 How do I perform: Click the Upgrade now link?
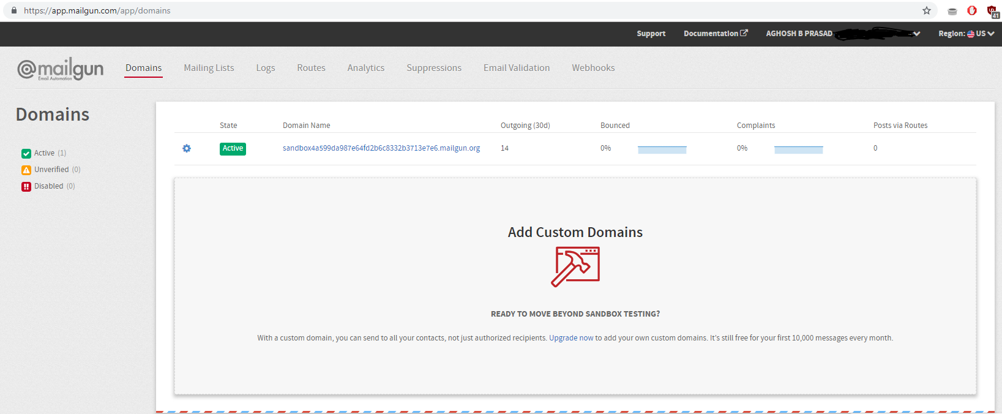(570, 338)
